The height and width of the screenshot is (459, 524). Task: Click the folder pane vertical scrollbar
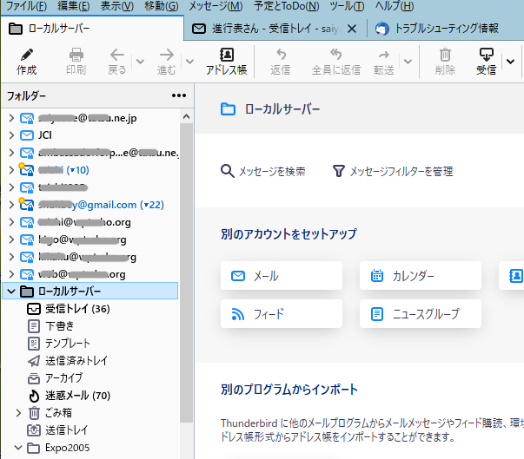186,260
